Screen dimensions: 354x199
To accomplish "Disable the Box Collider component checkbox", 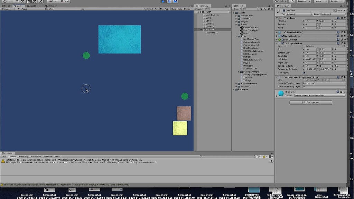I will (283, 40).
